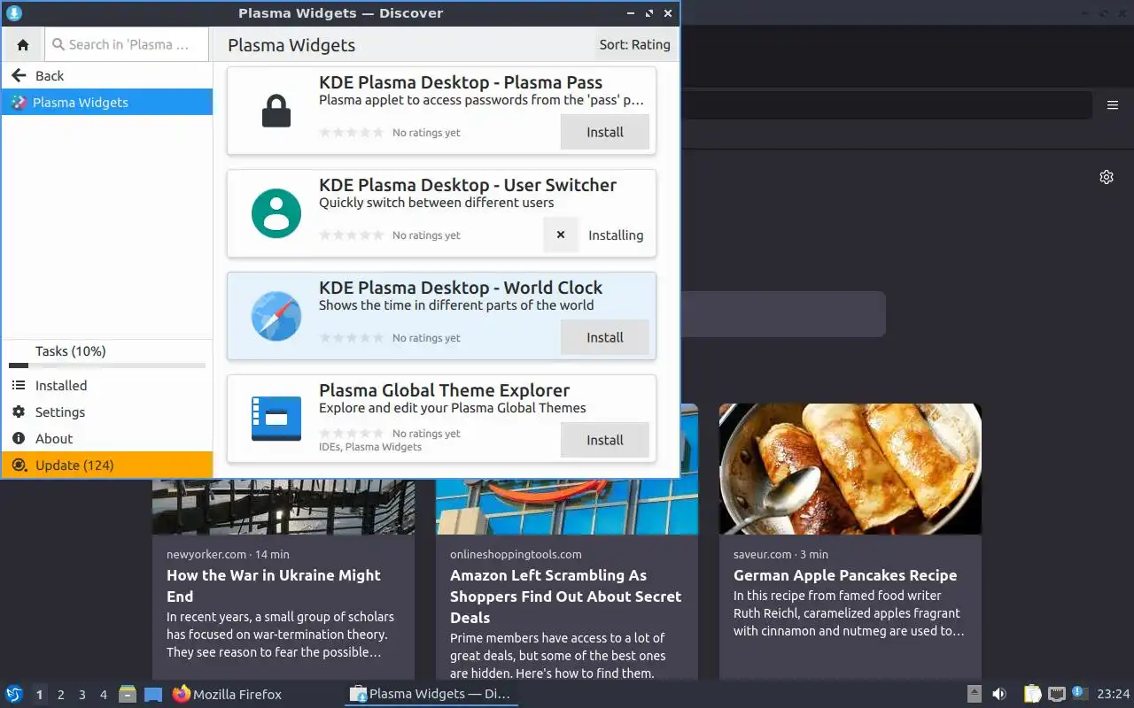The width and height of the screenshot is (1134, 708).
Task: Click the Plasma Pass star rating
Action: click(352, 133)
